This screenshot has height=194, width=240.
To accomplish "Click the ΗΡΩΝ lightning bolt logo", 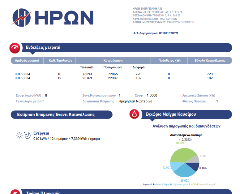I will point(21,17).
